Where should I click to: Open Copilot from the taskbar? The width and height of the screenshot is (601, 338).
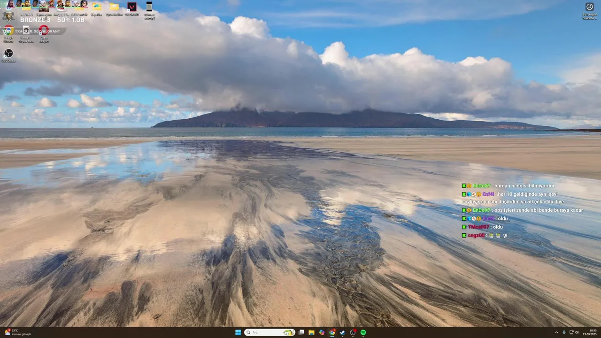[x=322, y=332]
